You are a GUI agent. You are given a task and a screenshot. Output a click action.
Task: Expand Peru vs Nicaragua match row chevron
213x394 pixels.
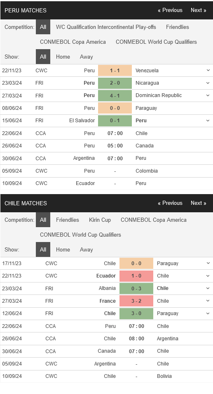(208, 83)
